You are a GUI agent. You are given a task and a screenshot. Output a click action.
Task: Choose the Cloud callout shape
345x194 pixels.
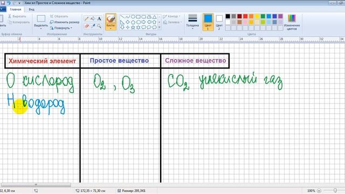[155, 27]
